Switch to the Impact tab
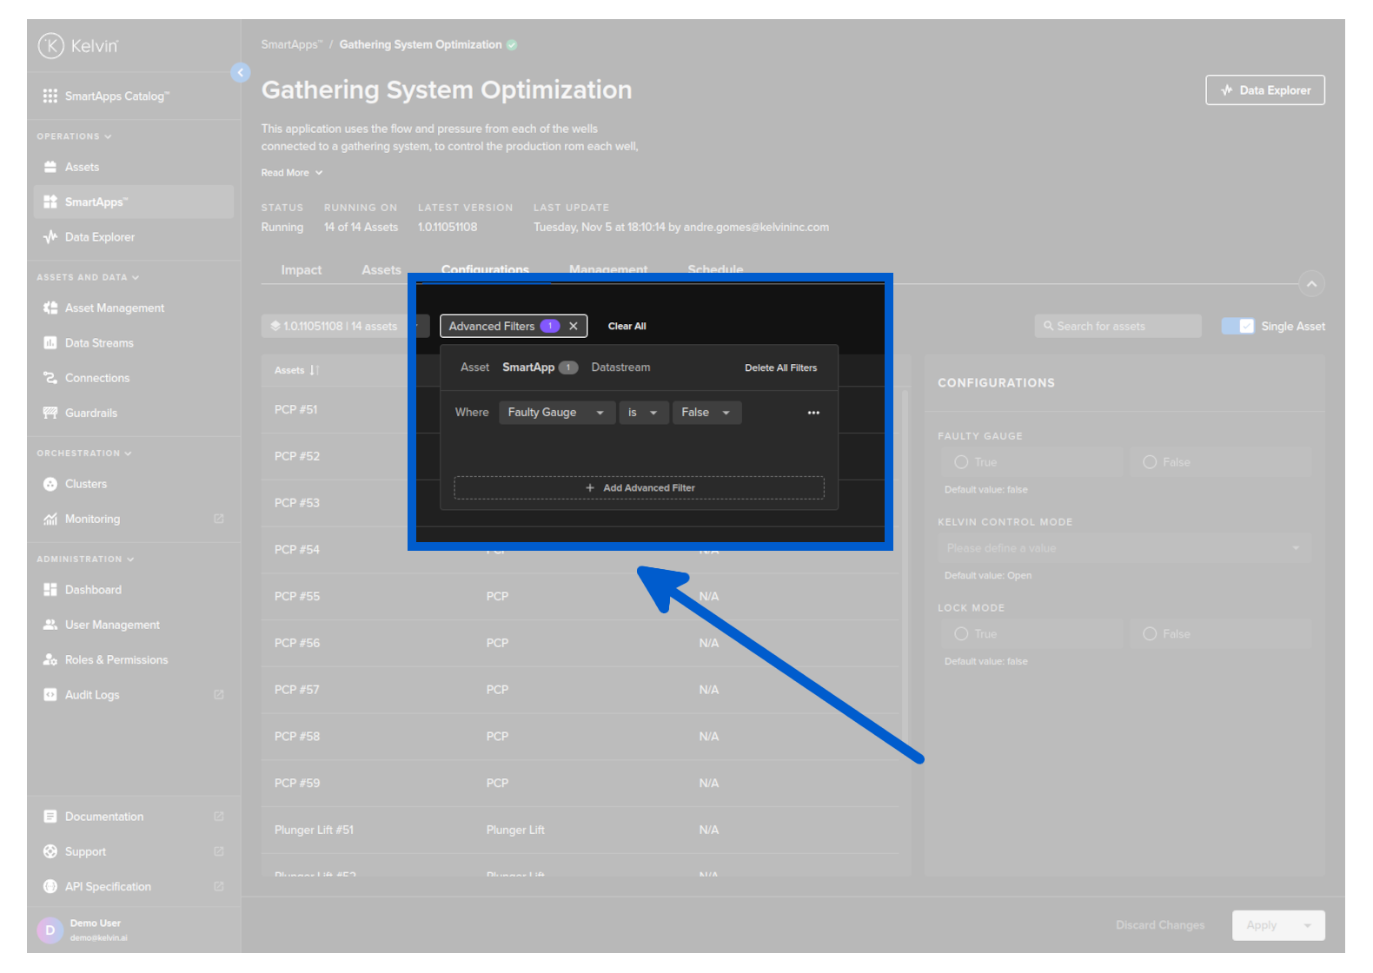Image resolution: width=1373 pixels, height=973 pixels. [x=301, y=270]
